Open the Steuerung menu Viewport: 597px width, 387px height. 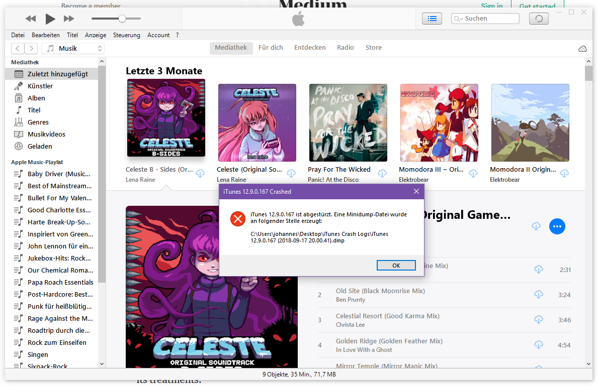click(x=126, y=35)
